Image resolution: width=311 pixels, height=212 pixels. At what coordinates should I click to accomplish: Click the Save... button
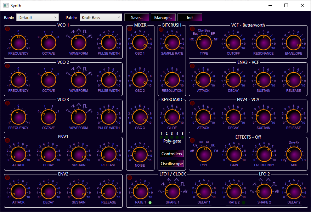[137, 17]
